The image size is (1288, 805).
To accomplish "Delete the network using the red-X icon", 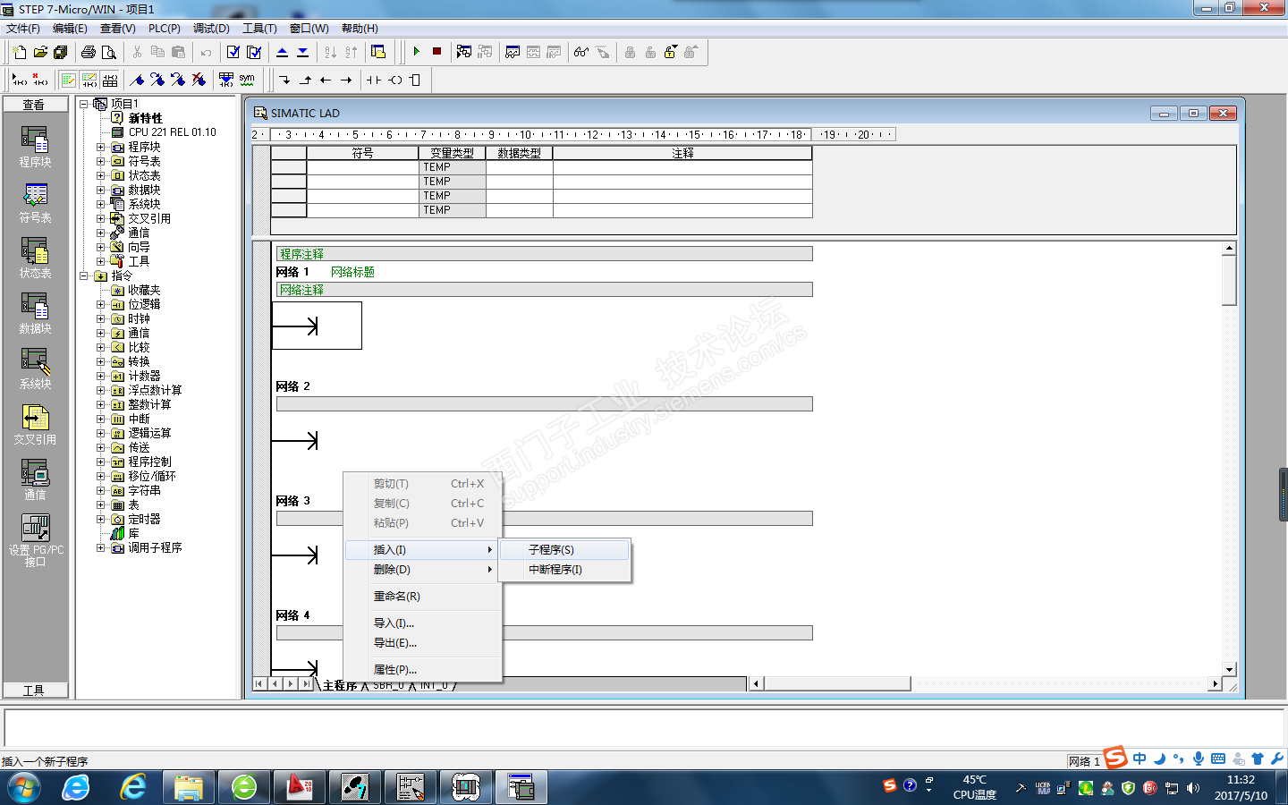I will [x=39, y=80].
